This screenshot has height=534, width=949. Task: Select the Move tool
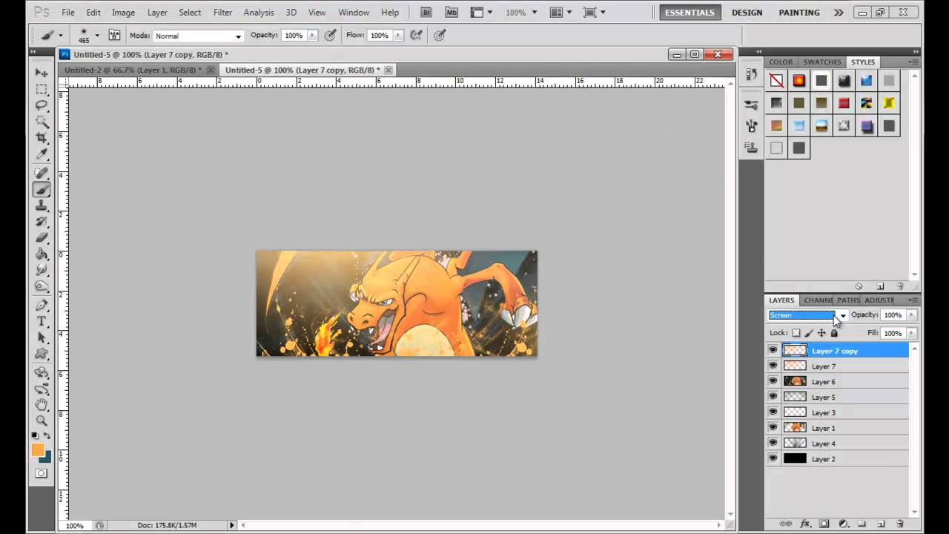42,73
